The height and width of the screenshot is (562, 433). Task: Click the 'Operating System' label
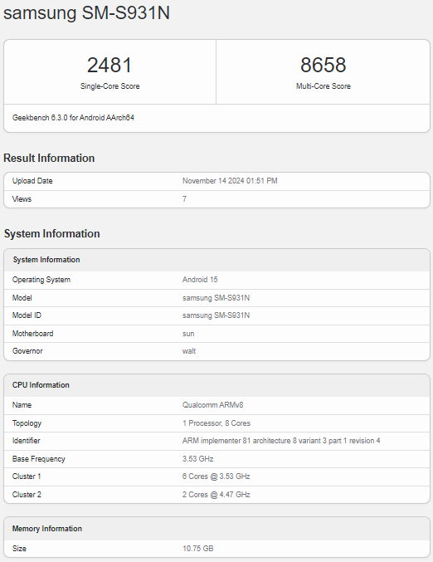[x=41, y=280]
